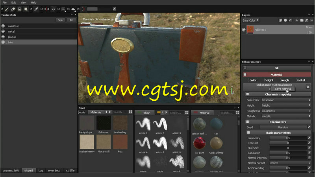Image resolution: width=315 pixels, height=177 pixels.
Task: Toggle visibility of trim texture set
Action: point(3,42)
